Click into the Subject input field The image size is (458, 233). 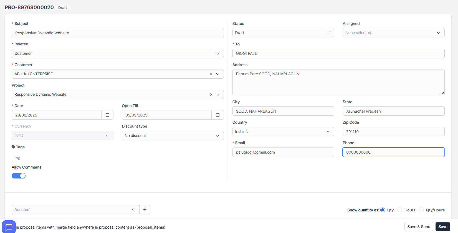tap(118, 33)
